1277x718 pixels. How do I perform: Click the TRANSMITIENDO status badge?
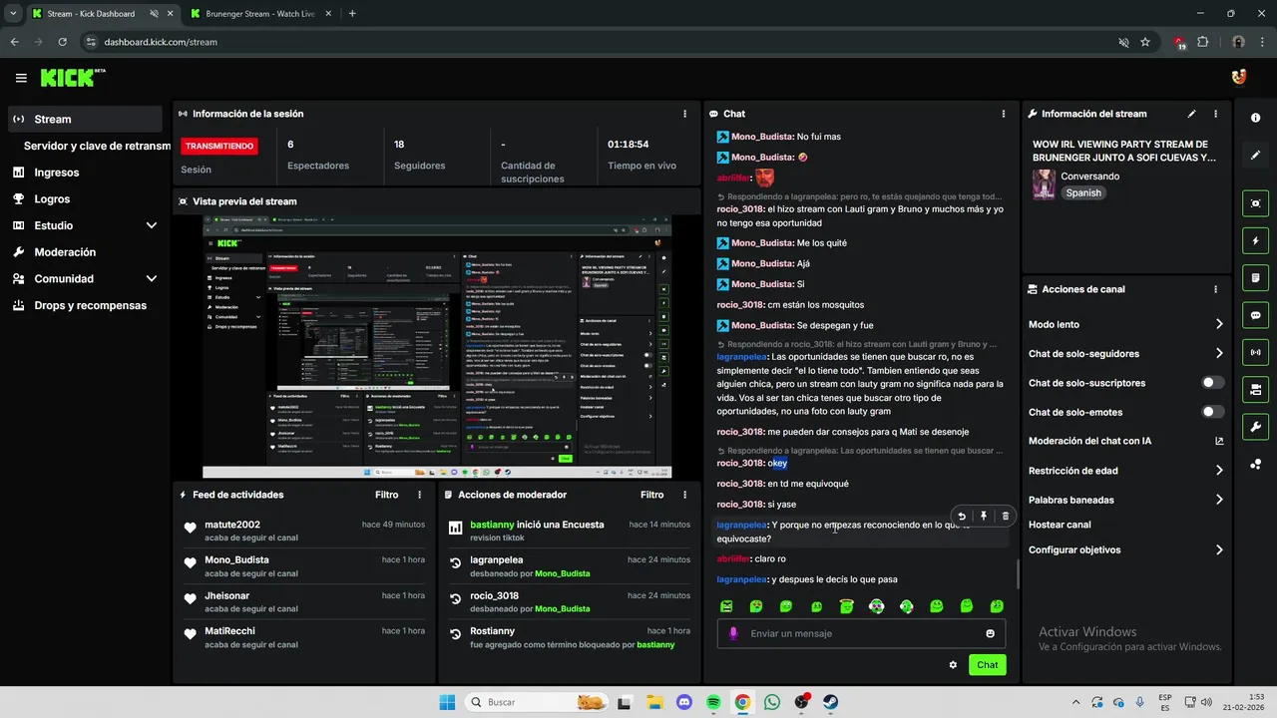[x=219, y=146]
